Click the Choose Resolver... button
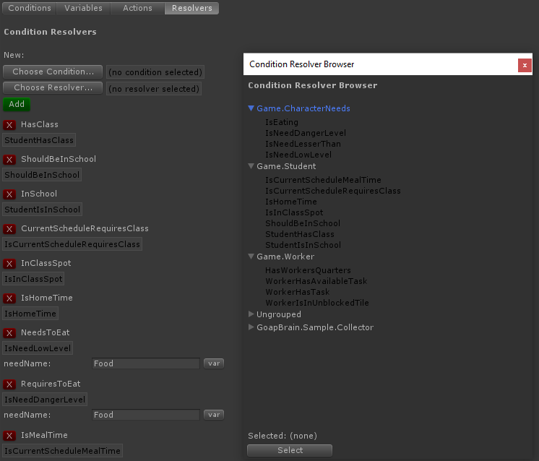Viewport: 539px width, 461px height. [53, 87]
